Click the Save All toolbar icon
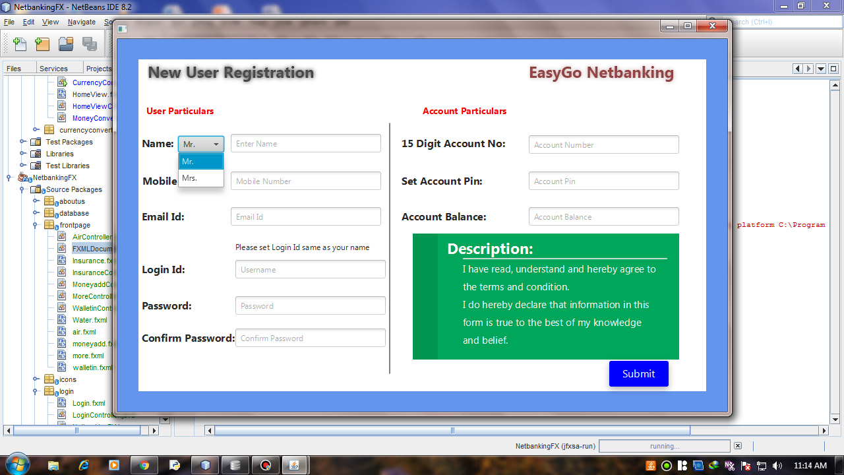The height and width of the screenshot is (475, 844). tap(90, 44)
